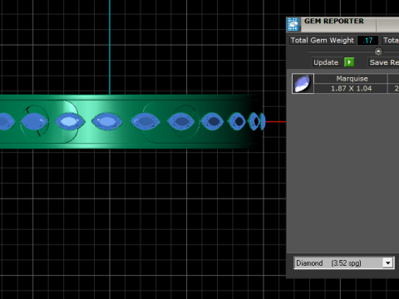399x299 pixels.
Task: Click the slider handle under gem weight
Action: coord(378,51)
